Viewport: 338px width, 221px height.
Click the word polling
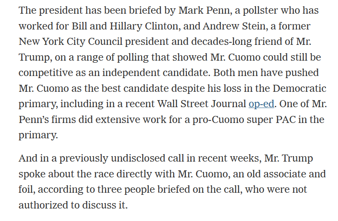click(133, 58)
